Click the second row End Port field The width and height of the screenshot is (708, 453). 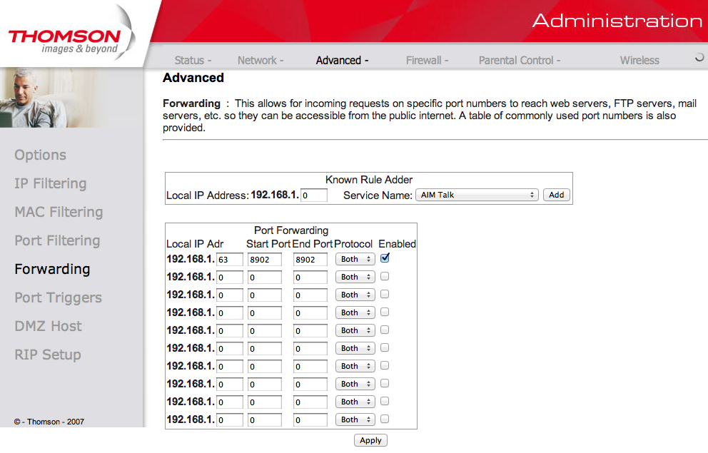(310, 278)
